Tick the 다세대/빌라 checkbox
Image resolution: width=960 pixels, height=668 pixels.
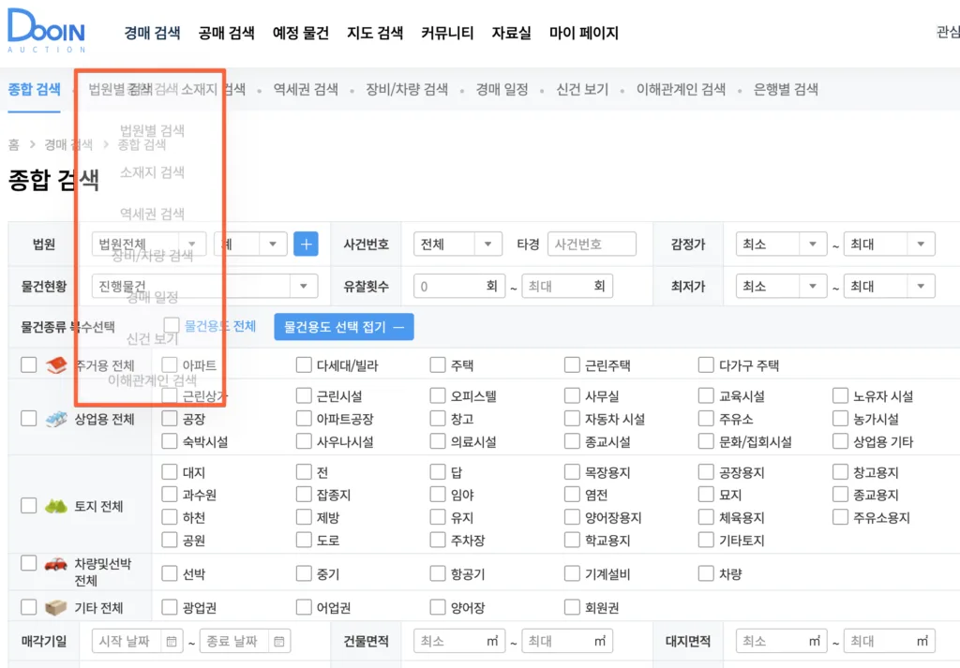tap(304, 364)
